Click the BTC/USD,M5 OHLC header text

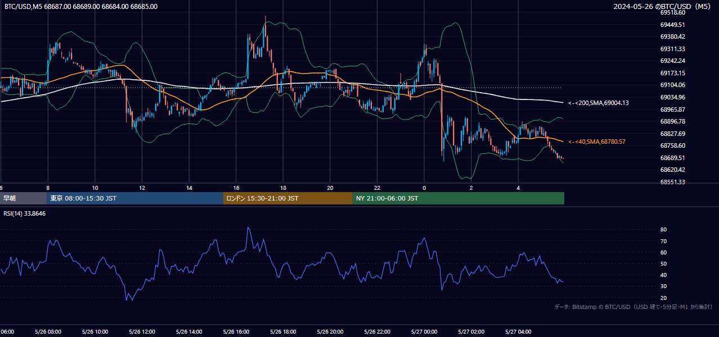click(81, 7)
